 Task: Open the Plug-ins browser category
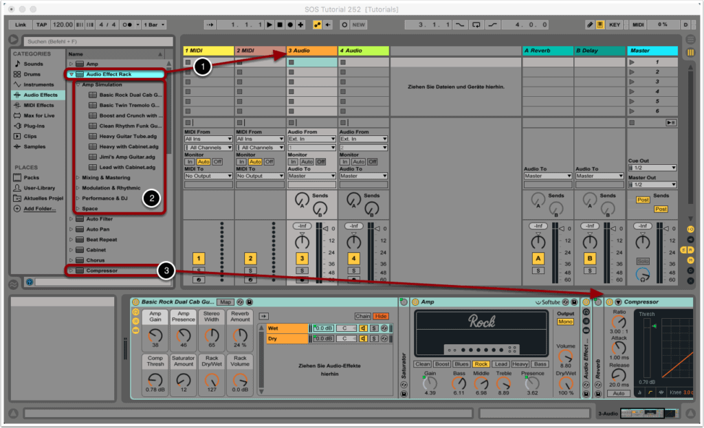point(34,126)
